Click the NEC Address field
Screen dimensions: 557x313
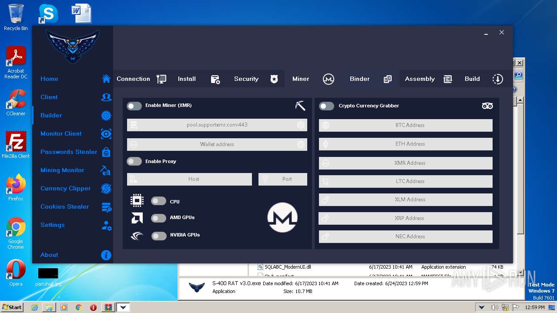coord(406,236)
